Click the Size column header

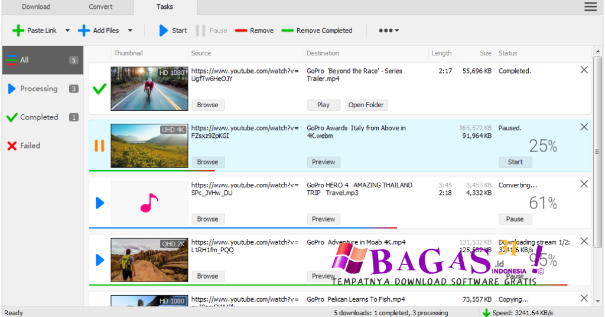pos(486,53)
